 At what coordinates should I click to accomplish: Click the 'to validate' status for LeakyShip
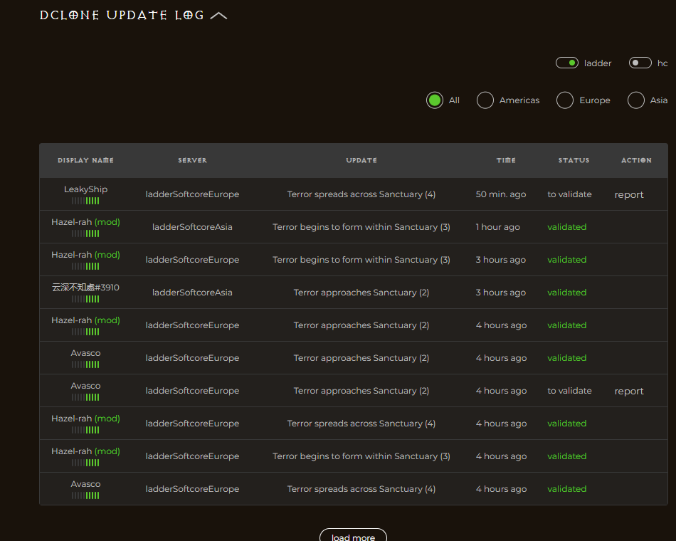(569, 194)
